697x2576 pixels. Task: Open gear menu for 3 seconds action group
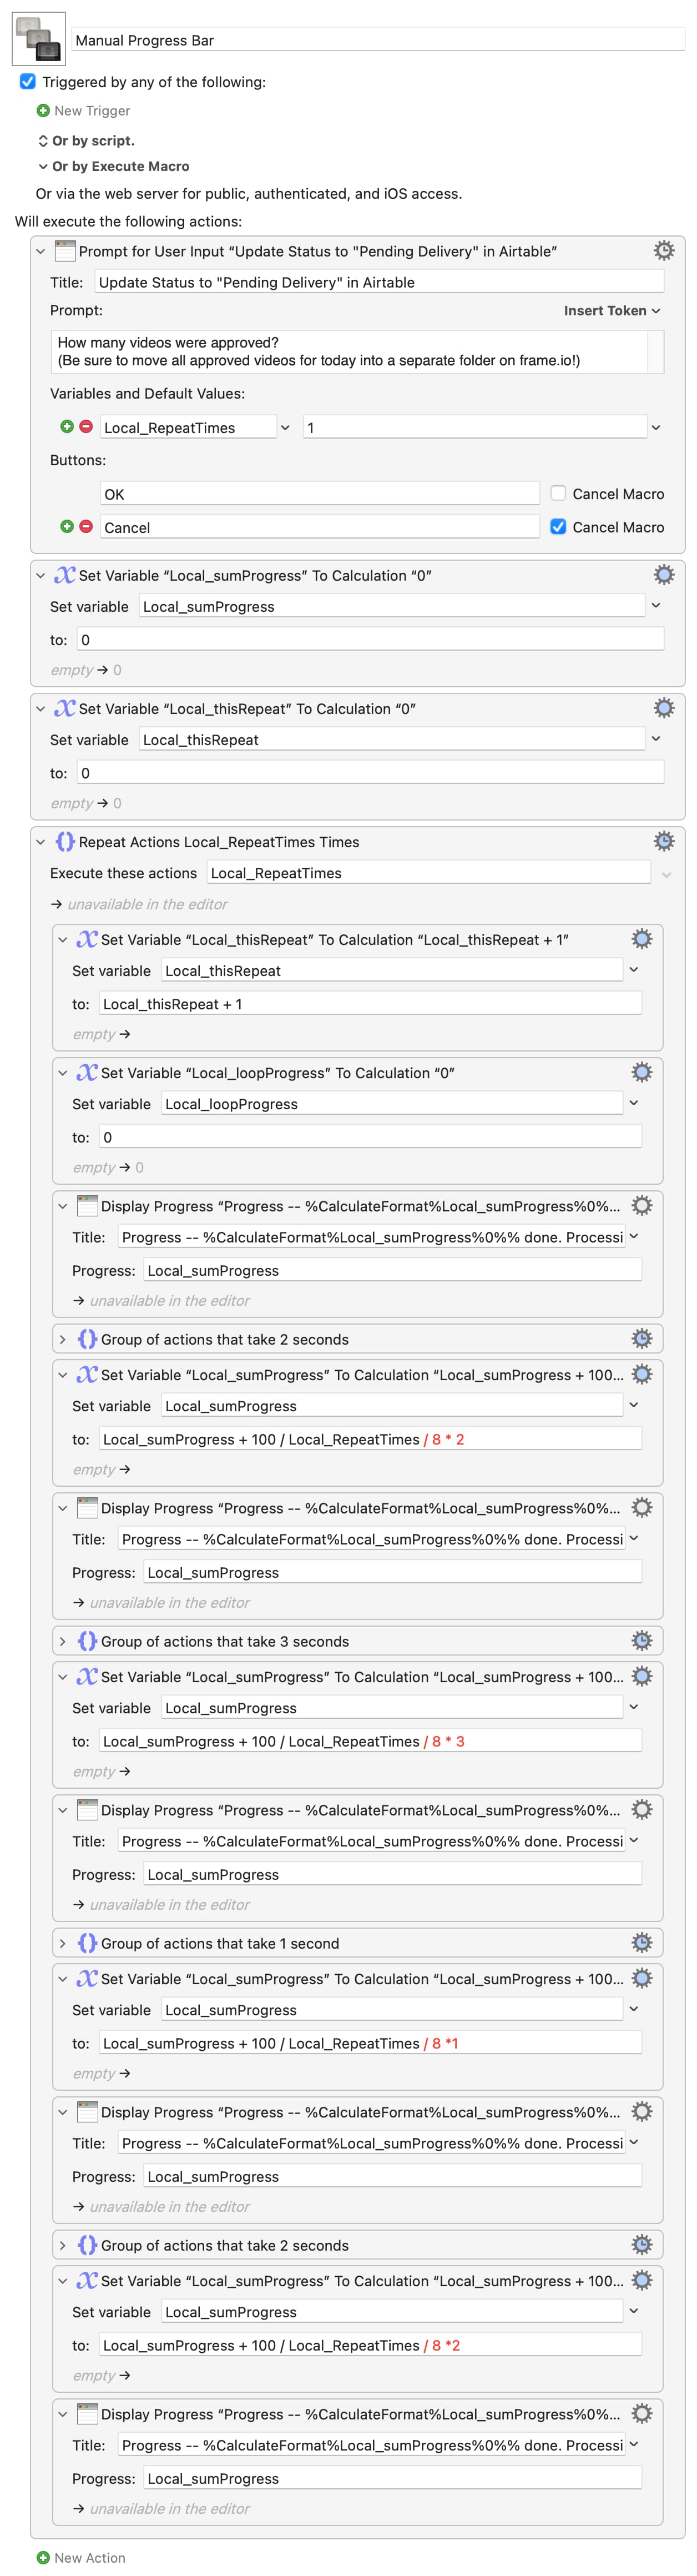[x=641, y=1640]
